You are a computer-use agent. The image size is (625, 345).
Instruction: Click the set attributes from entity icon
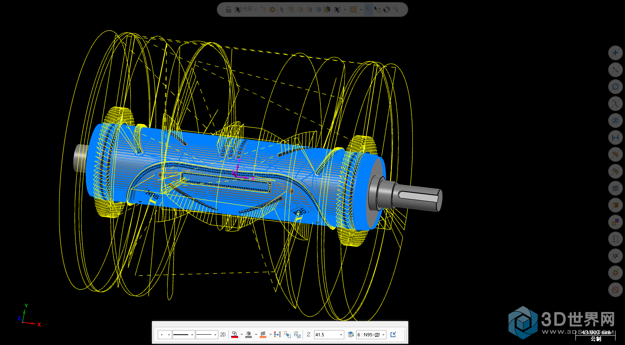(277, 334)
